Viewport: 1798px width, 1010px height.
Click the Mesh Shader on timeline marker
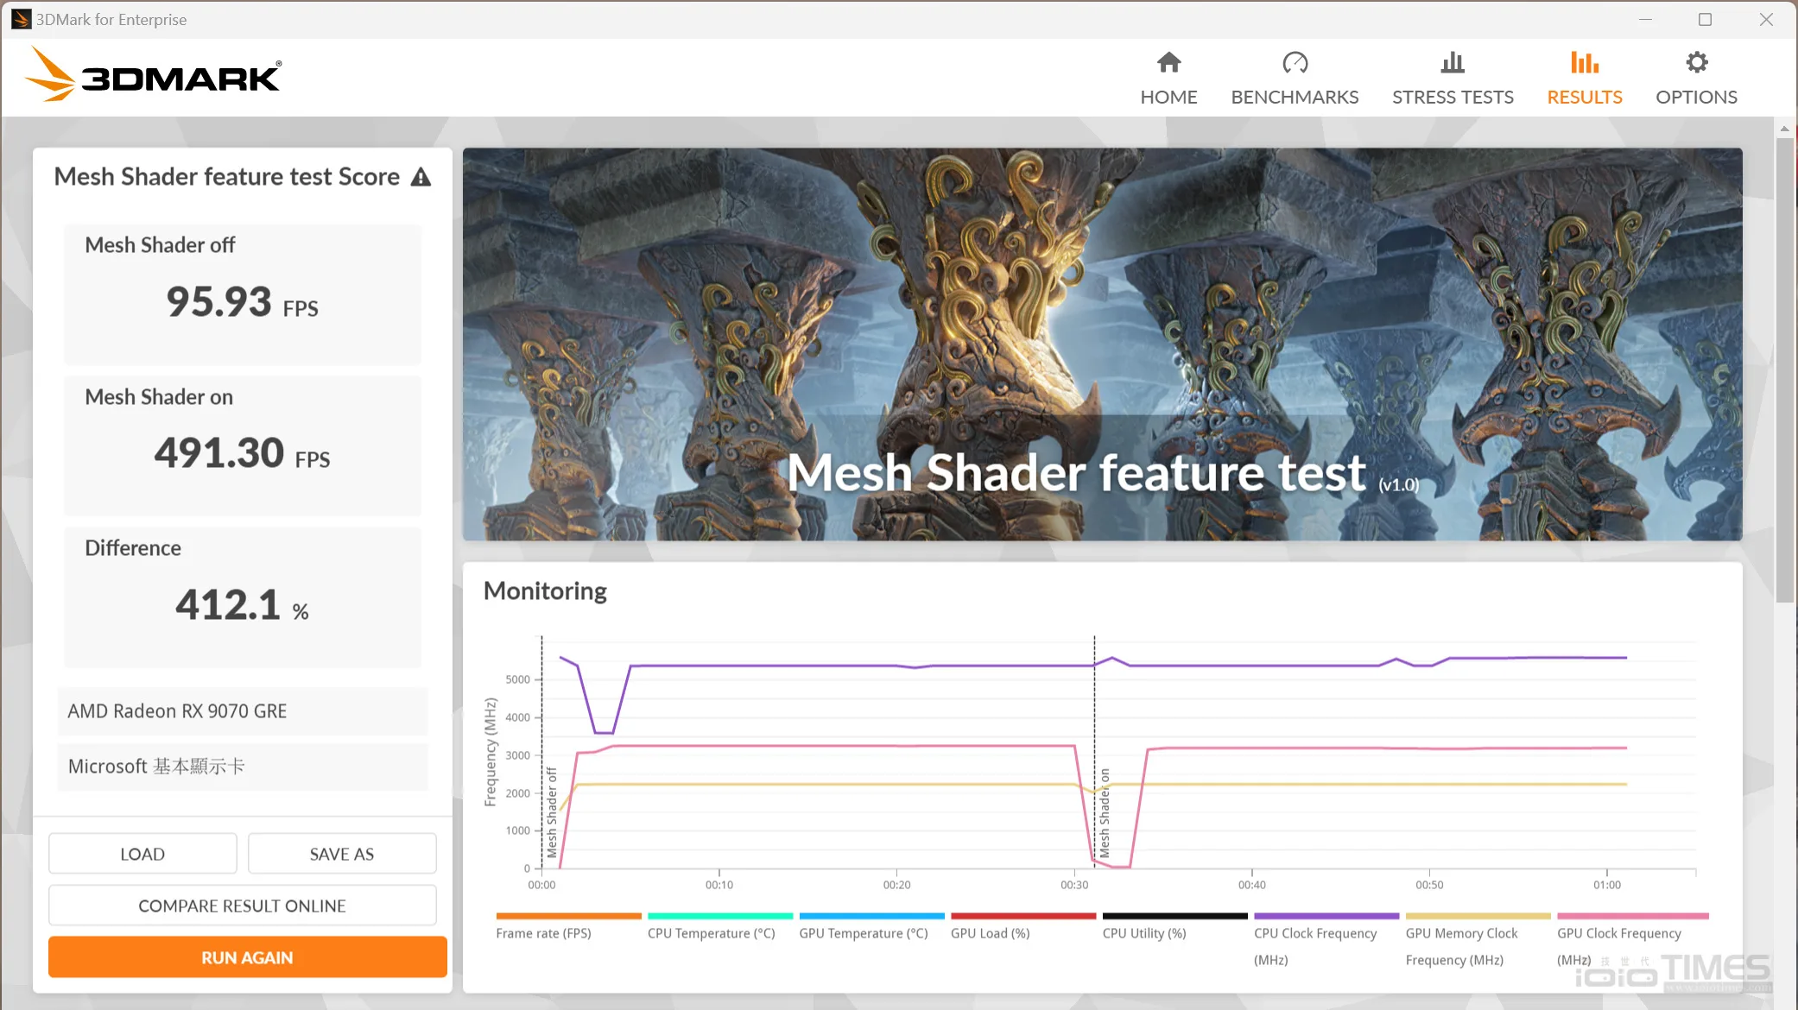point(1104,811)
